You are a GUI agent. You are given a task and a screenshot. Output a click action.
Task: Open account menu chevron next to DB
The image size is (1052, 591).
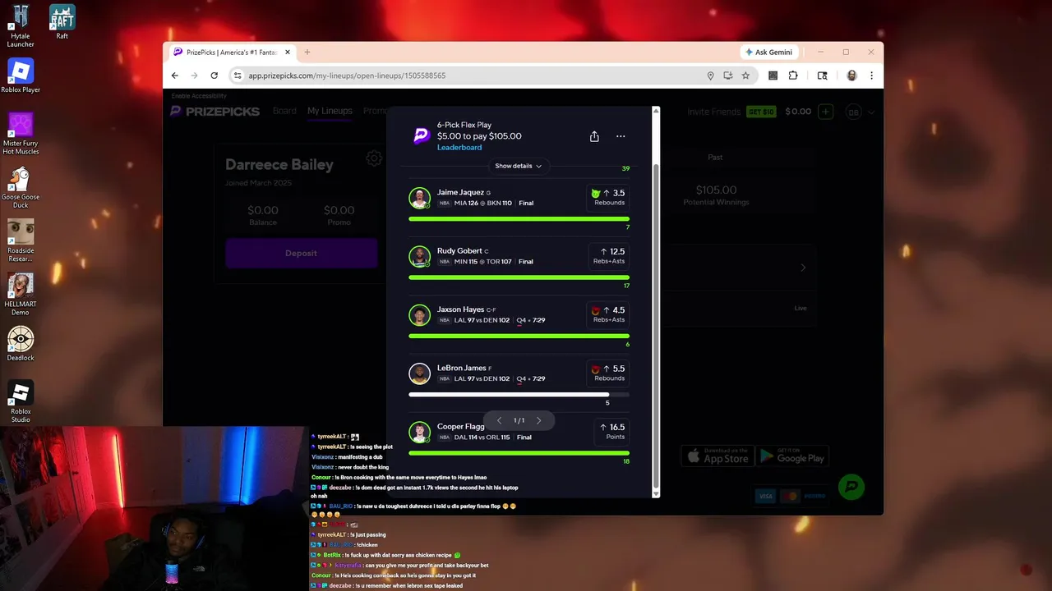[871, 112]
